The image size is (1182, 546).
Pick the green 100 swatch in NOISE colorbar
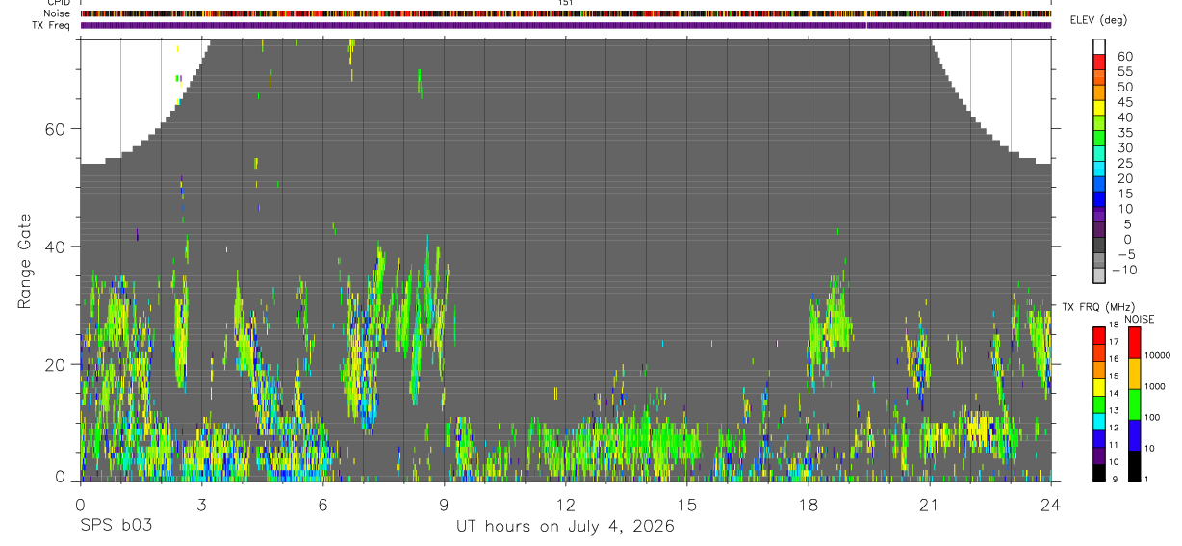pyautogui.click(x=1134, y=404)
